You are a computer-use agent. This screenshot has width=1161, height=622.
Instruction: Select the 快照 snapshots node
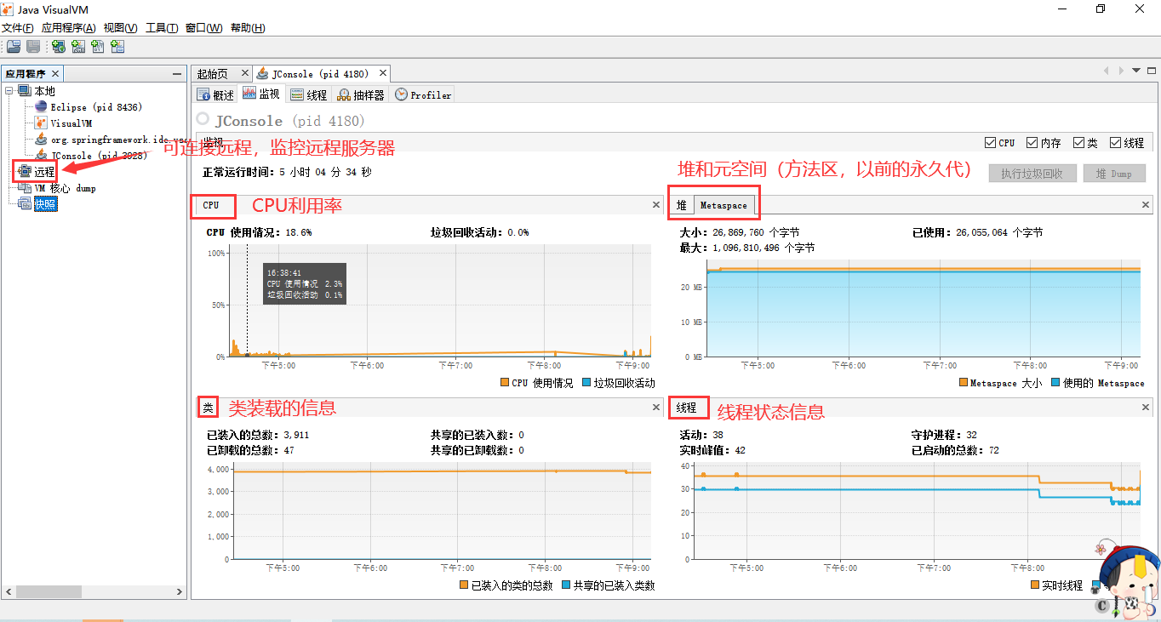coord(45,204)
